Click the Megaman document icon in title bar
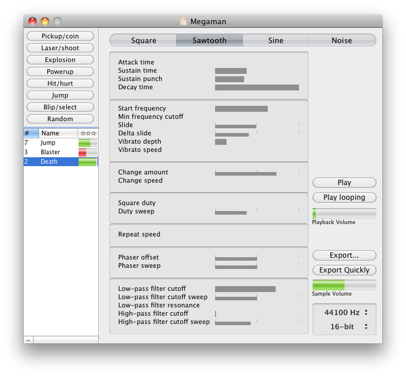The height and width of the screenshot is (376, 406). click(184, 22)
